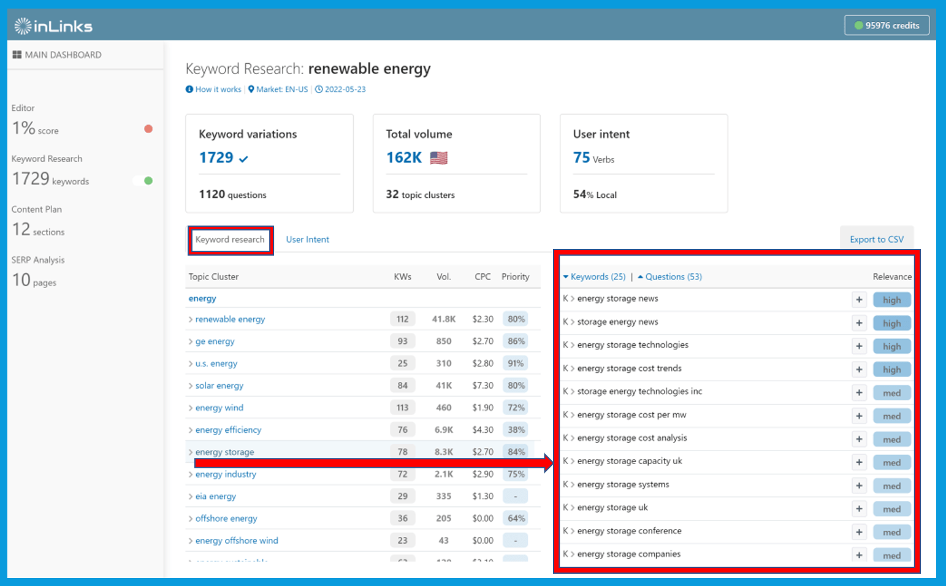
Task: Open Main Dashboard grid icon
Action: point(17,55)
